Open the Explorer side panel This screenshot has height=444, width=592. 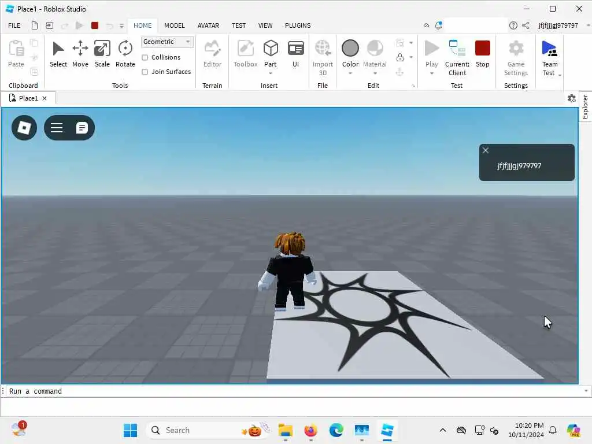click(585, 107)
